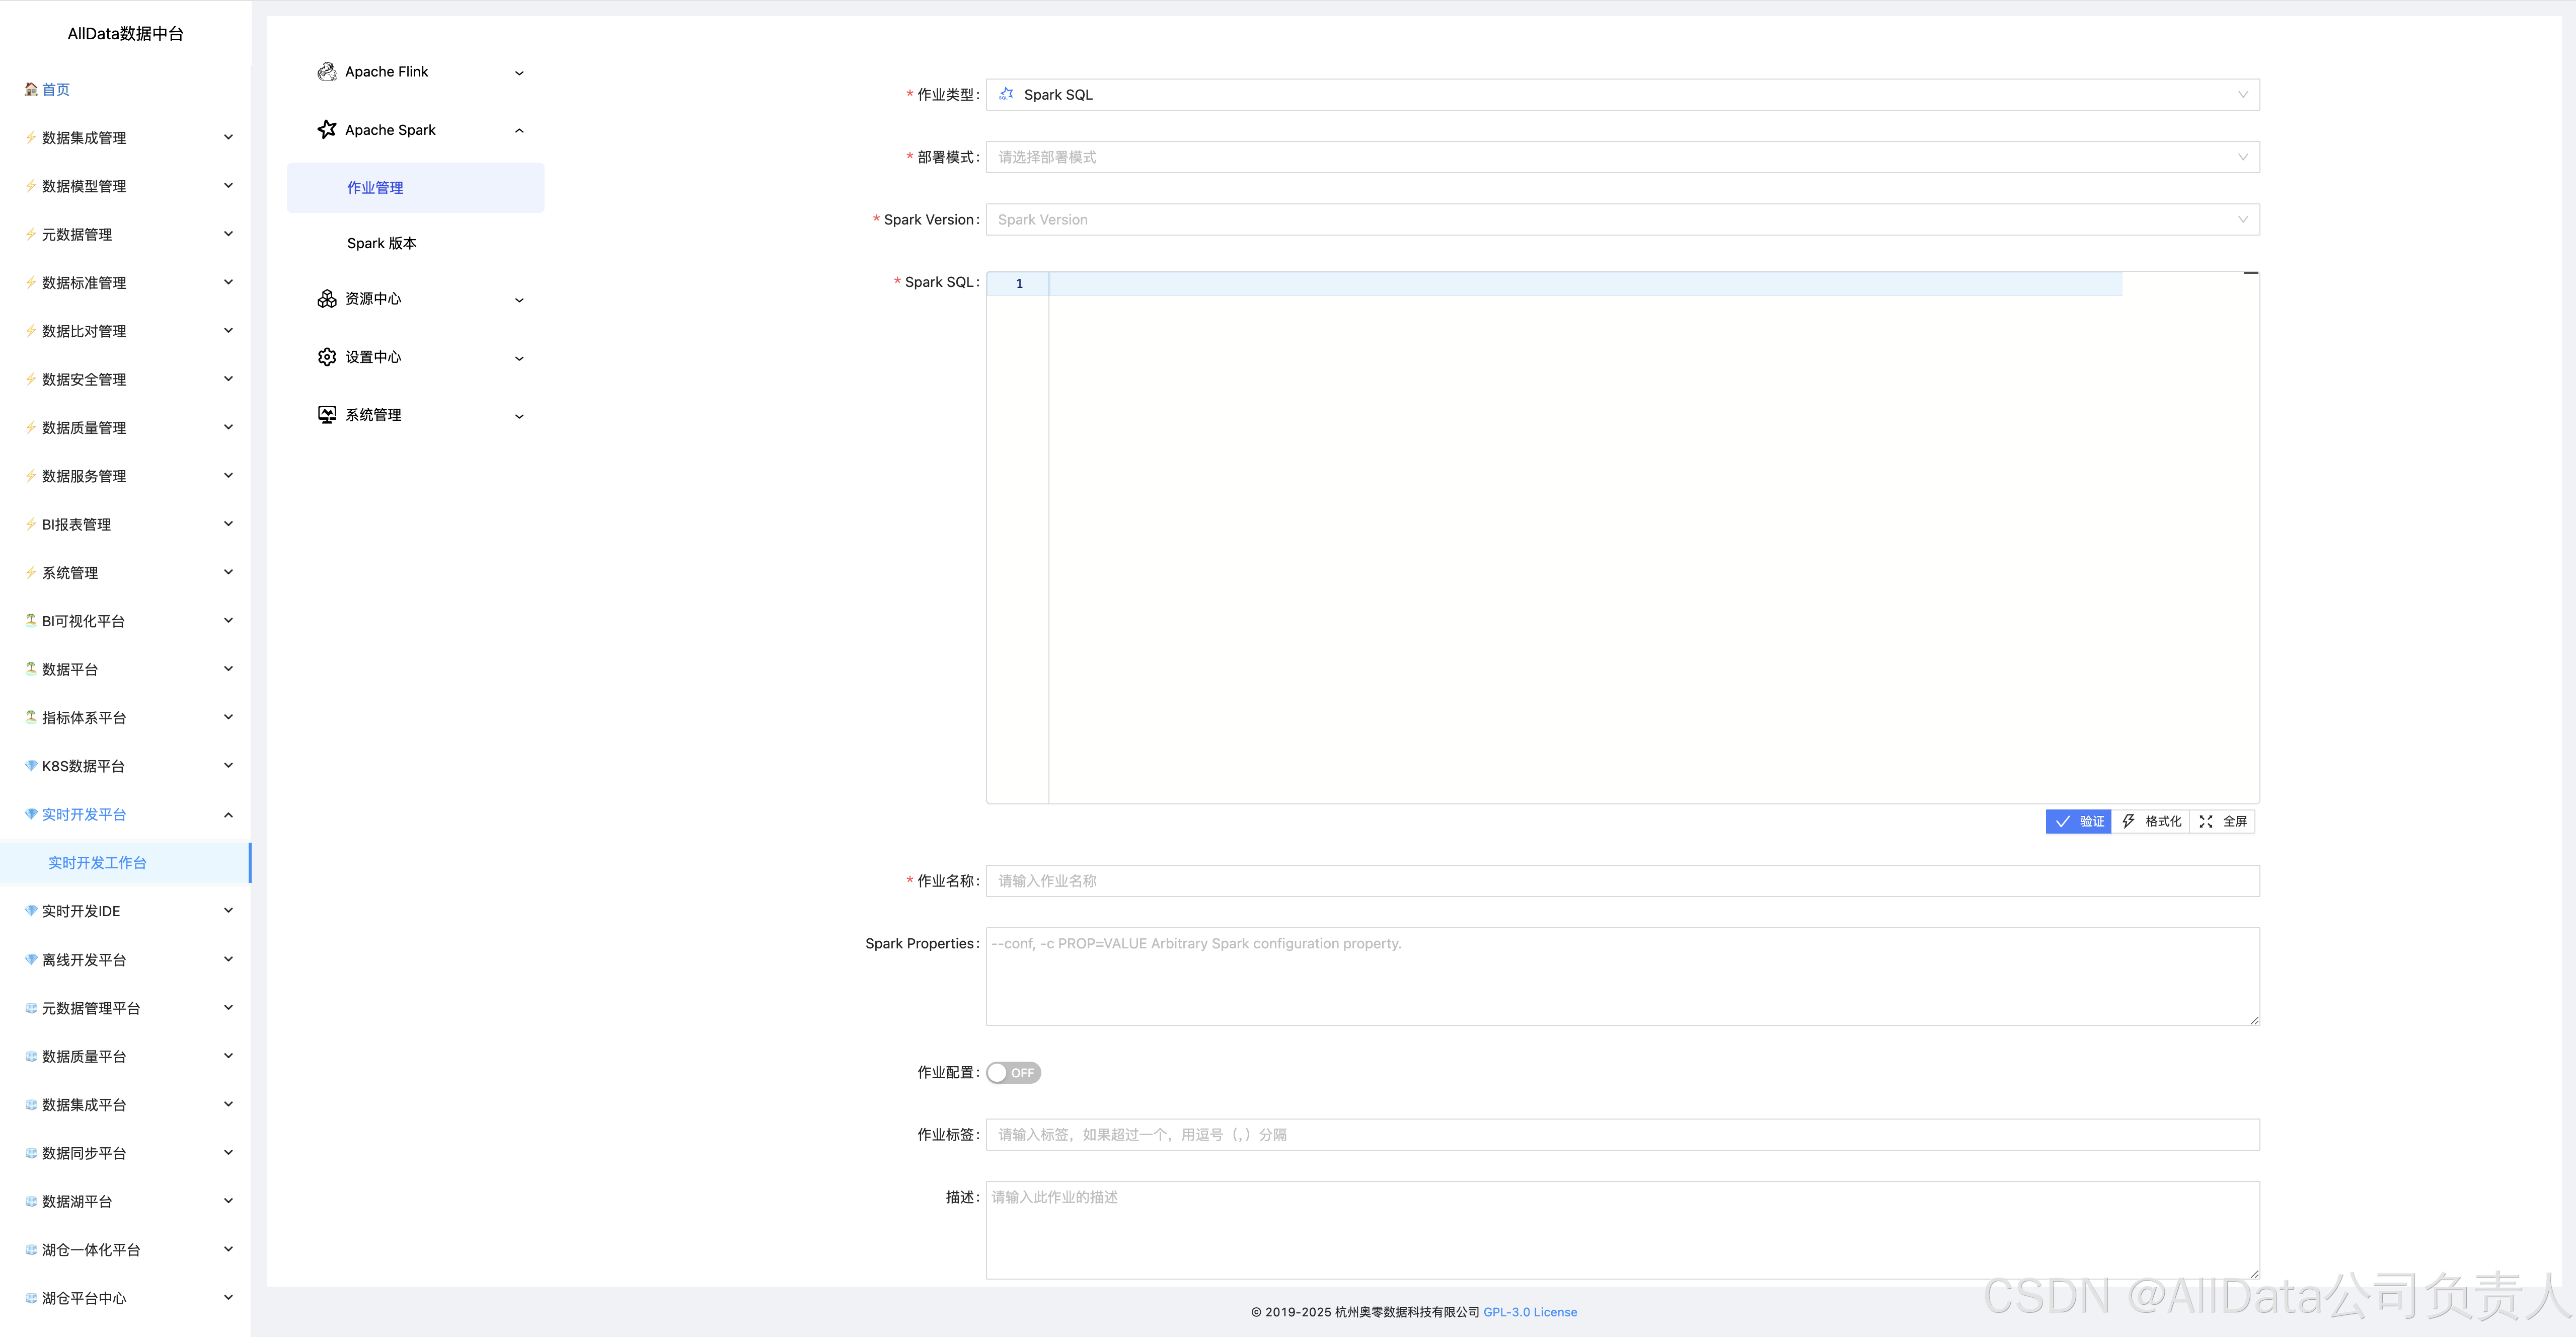Click the fullscreen arrows icon by 全屏

click(2206, 821)
